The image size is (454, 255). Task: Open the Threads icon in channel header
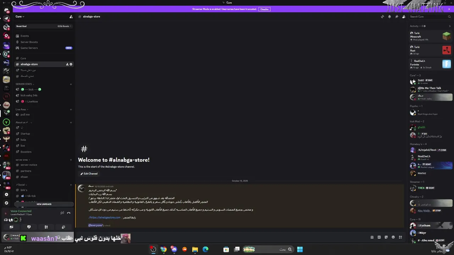(382, 17)
